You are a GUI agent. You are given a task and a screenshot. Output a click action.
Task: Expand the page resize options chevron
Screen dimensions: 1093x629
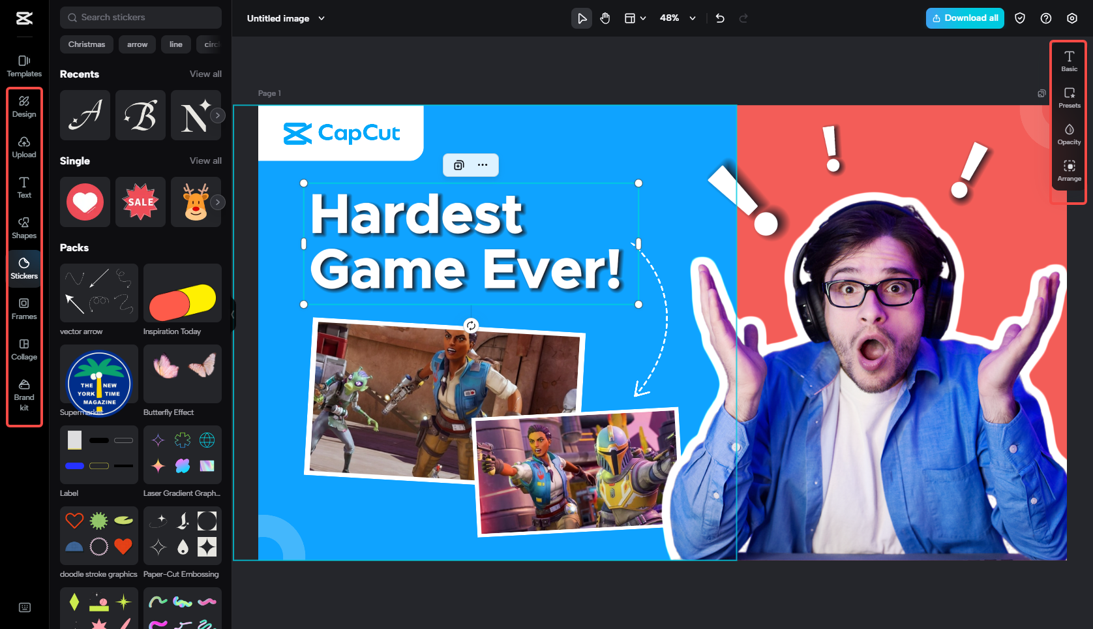(643, 18)
